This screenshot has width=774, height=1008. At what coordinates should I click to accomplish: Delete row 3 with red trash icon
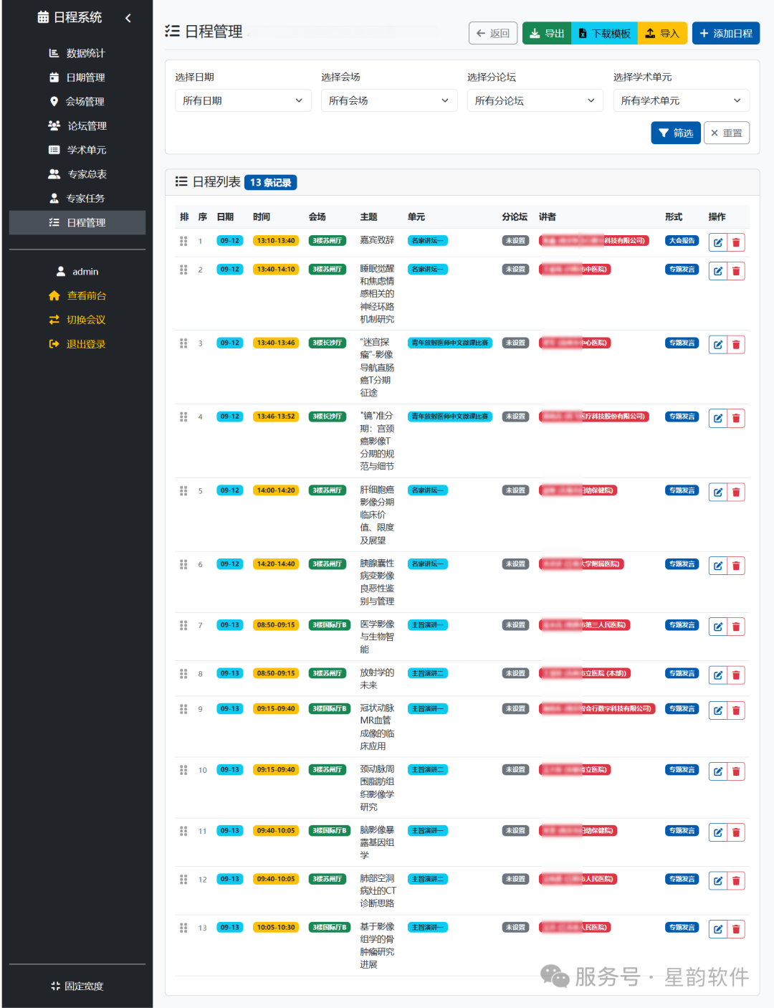pyautogui.click(x=736, y=345)
